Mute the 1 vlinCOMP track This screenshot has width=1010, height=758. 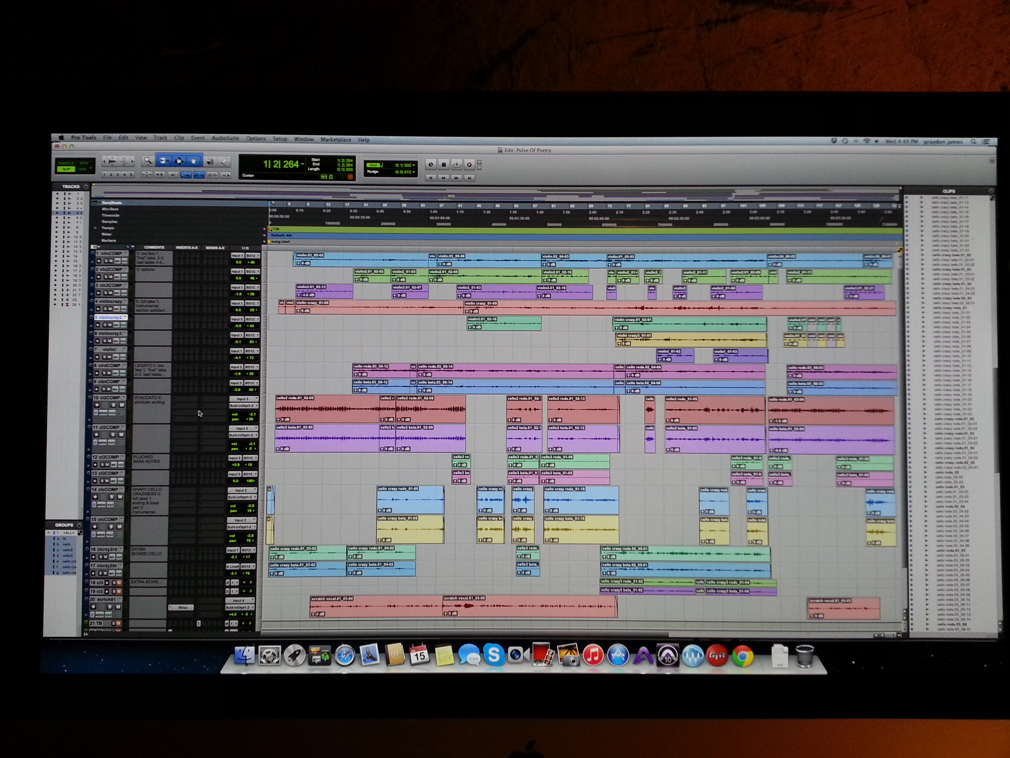(x=110, y=261)
